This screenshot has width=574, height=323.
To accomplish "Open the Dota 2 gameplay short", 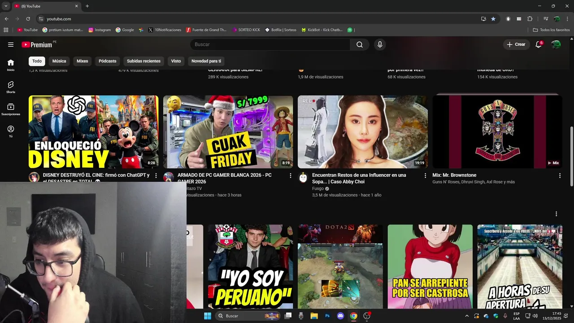I will pyautogui.click(x=340, y=266).
